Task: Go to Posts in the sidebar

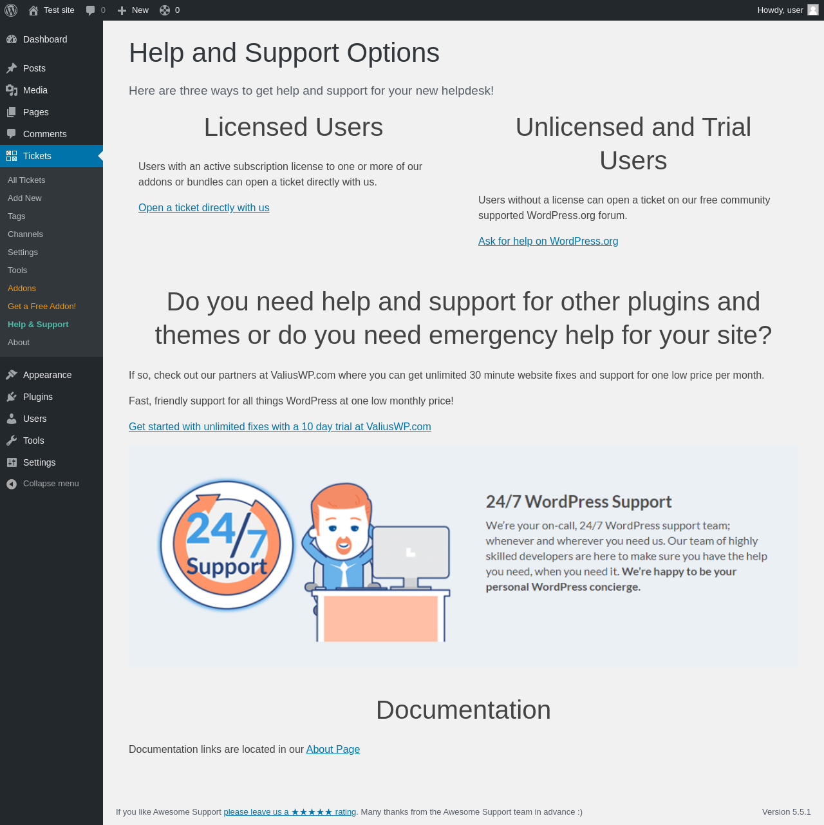Action: click(51, 68)
